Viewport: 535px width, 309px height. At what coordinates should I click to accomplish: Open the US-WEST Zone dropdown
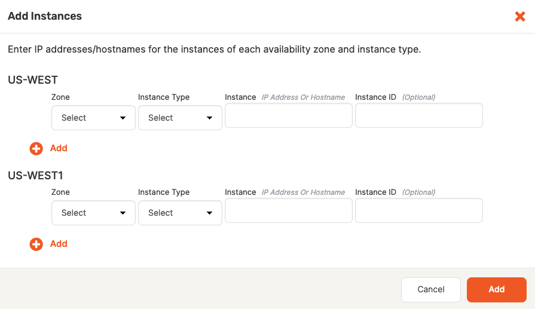click(x=93, y=118)
